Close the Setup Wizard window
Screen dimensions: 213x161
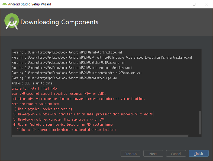206,4
